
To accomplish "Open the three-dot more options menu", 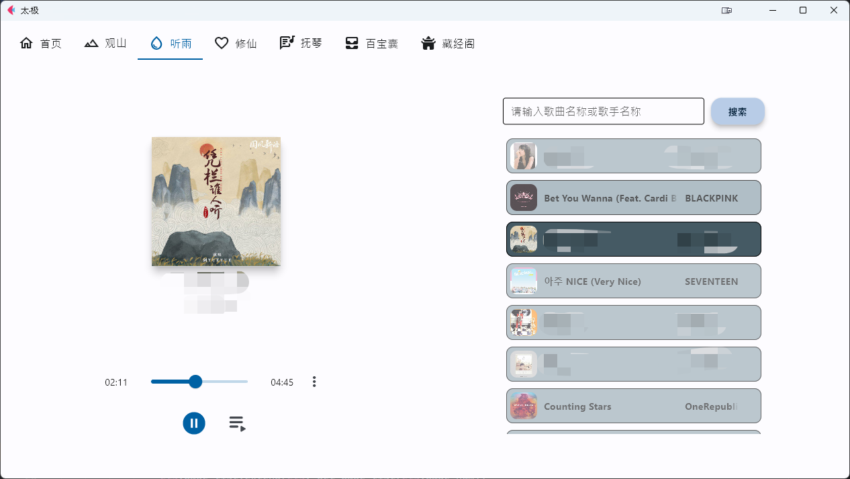I will (314, 382).
